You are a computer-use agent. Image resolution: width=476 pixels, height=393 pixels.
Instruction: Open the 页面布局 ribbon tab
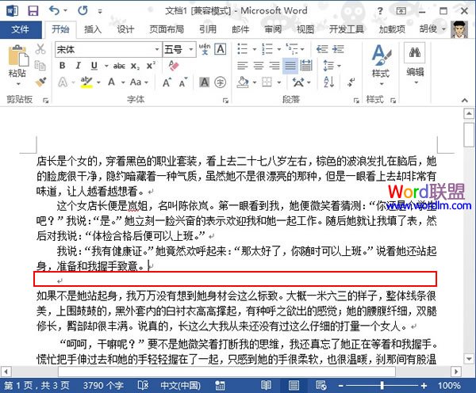tap(165, 29)
